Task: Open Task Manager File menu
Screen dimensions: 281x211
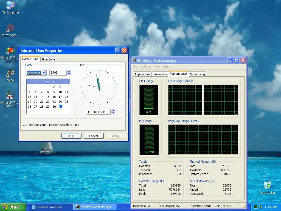Action: pyautogui.click(x=135, y=66)
